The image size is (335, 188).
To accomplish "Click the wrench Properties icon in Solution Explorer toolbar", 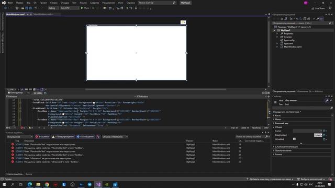I will [318, 19].
